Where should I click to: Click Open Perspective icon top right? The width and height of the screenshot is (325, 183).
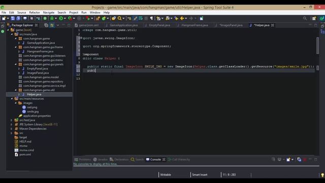pos(314,18)
